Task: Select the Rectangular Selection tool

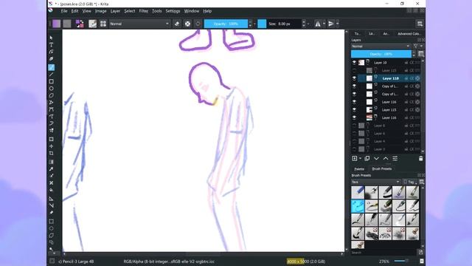Action: click(51, 222)
